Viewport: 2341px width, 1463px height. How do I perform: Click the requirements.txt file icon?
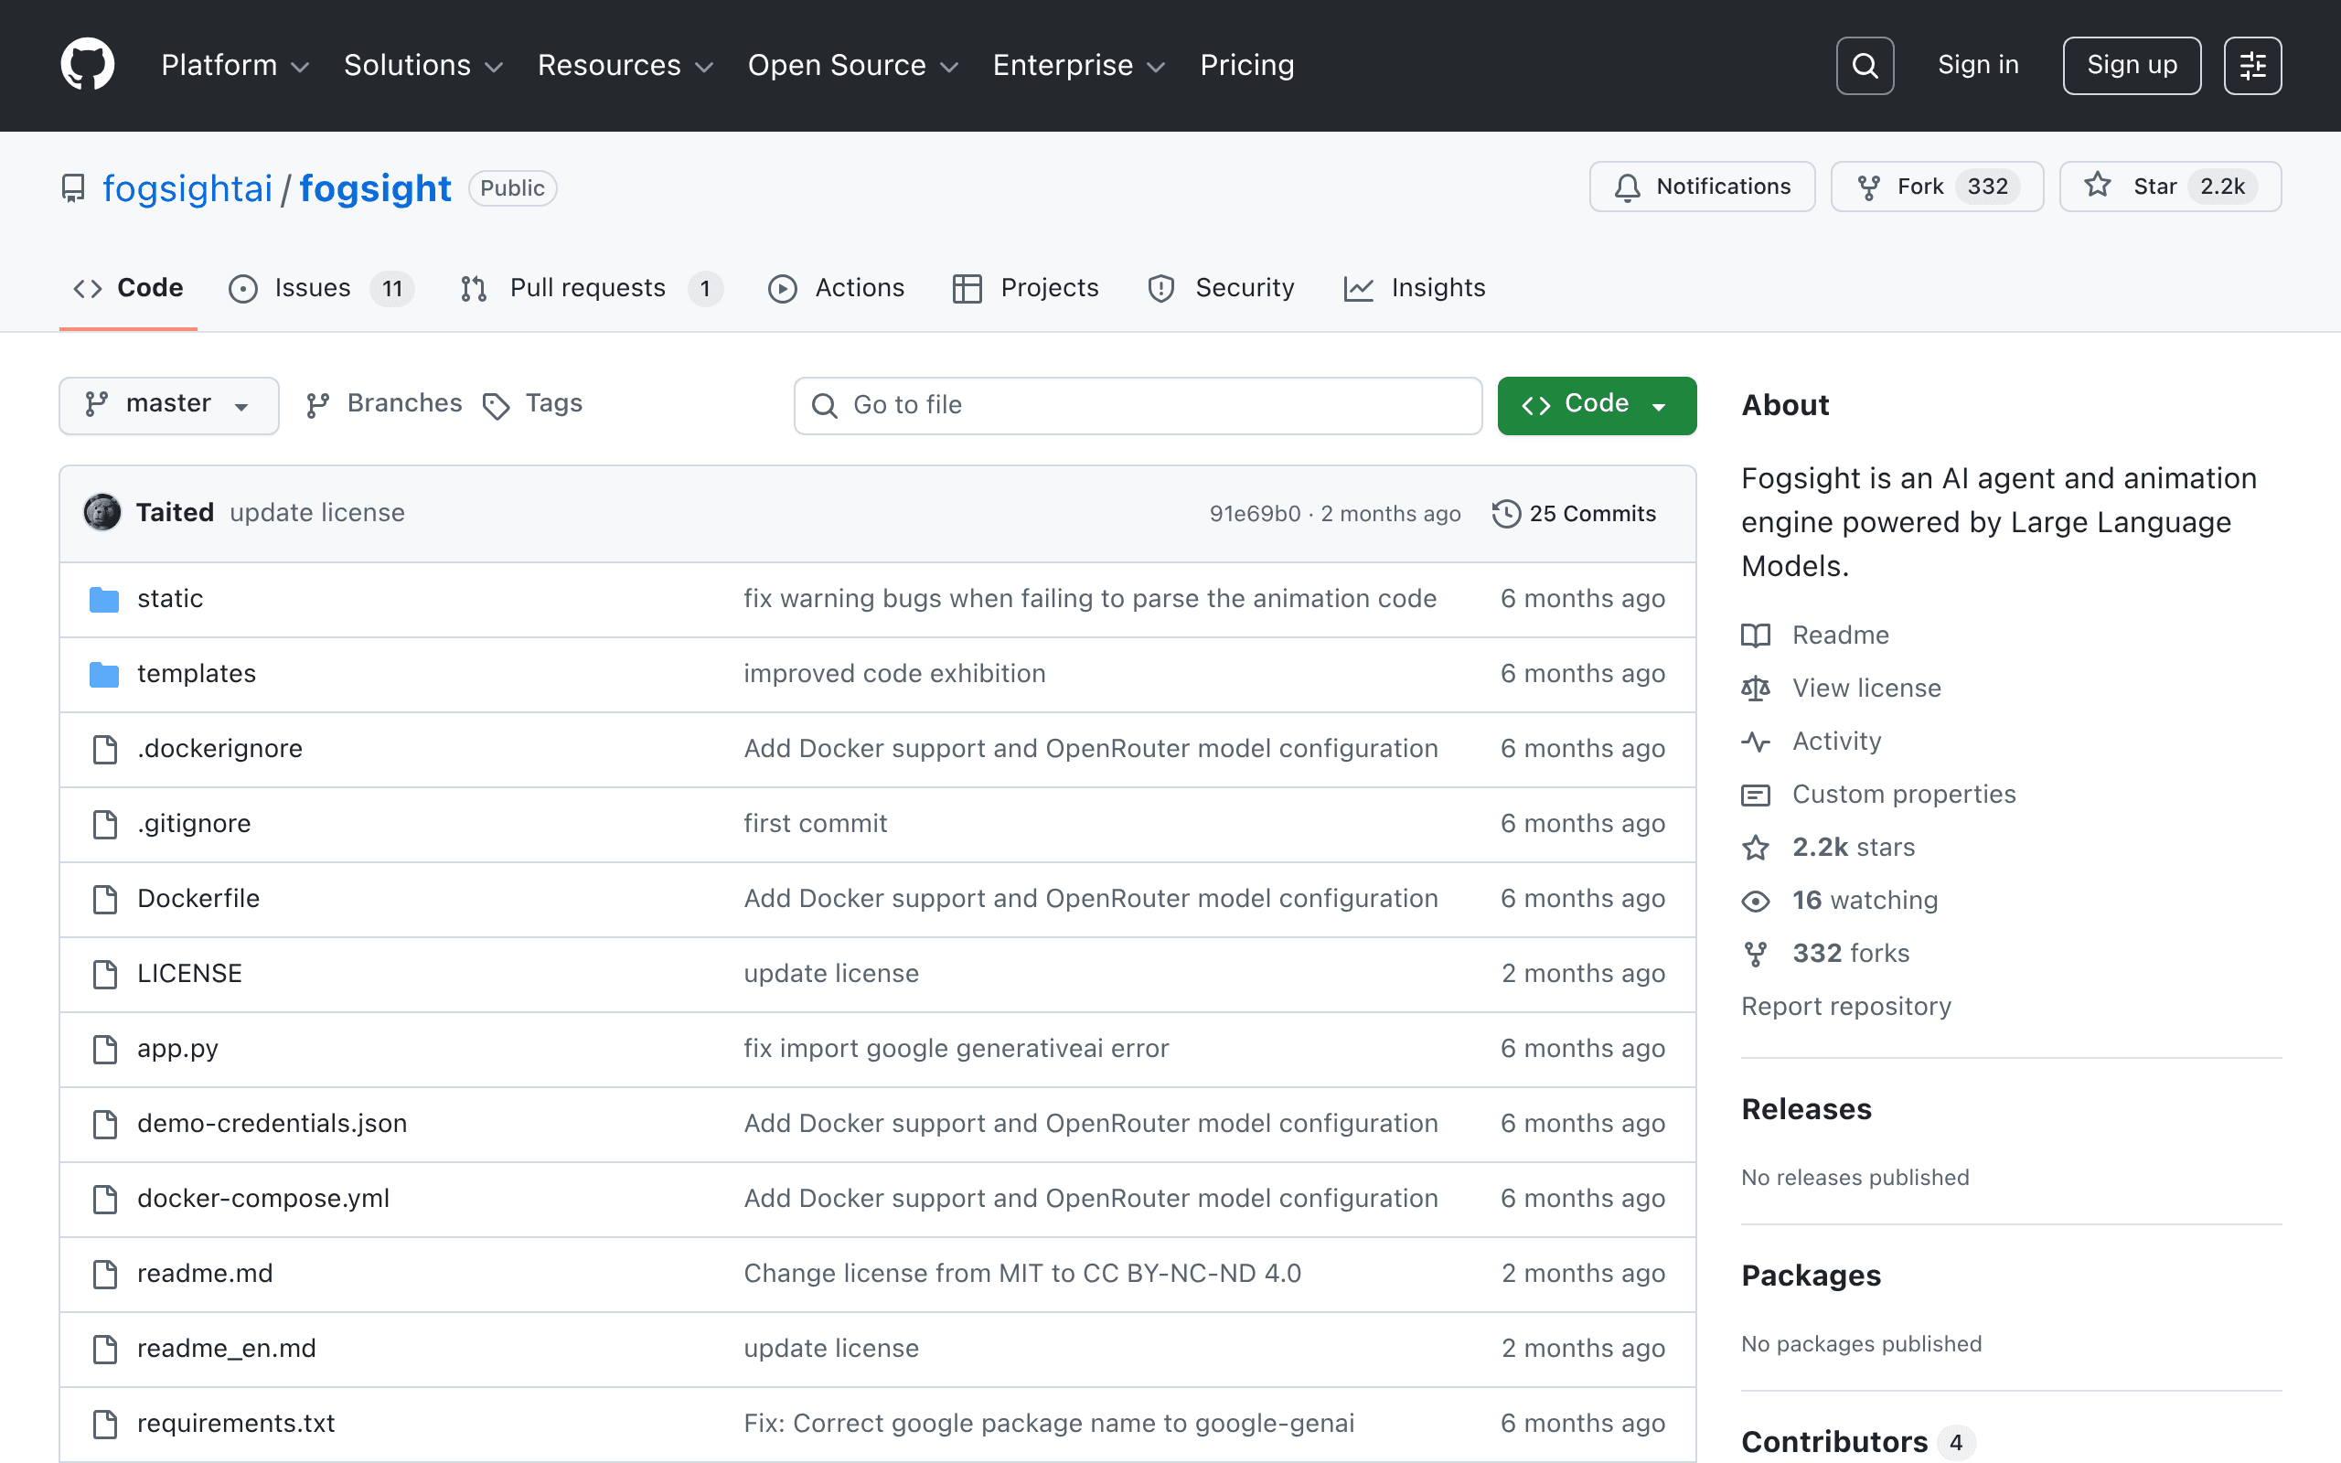pos(104,1425)
